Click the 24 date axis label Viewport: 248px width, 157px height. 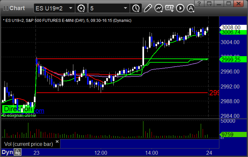[x=209, y=153]
